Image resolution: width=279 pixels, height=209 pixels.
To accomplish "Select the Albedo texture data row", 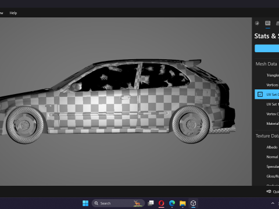I will coord(267,147).
